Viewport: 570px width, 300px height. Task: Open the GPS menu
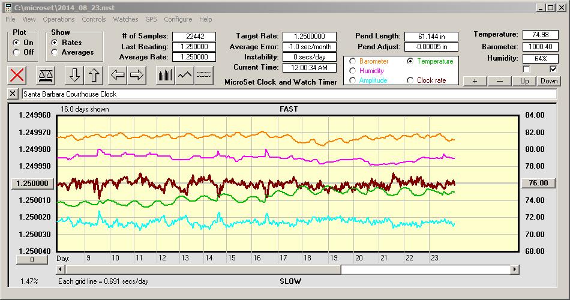151,19
